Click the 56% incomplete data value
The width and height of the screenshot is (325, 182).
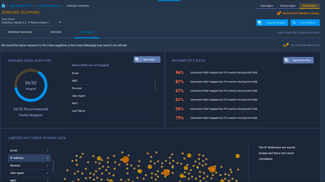click(180, 109)
